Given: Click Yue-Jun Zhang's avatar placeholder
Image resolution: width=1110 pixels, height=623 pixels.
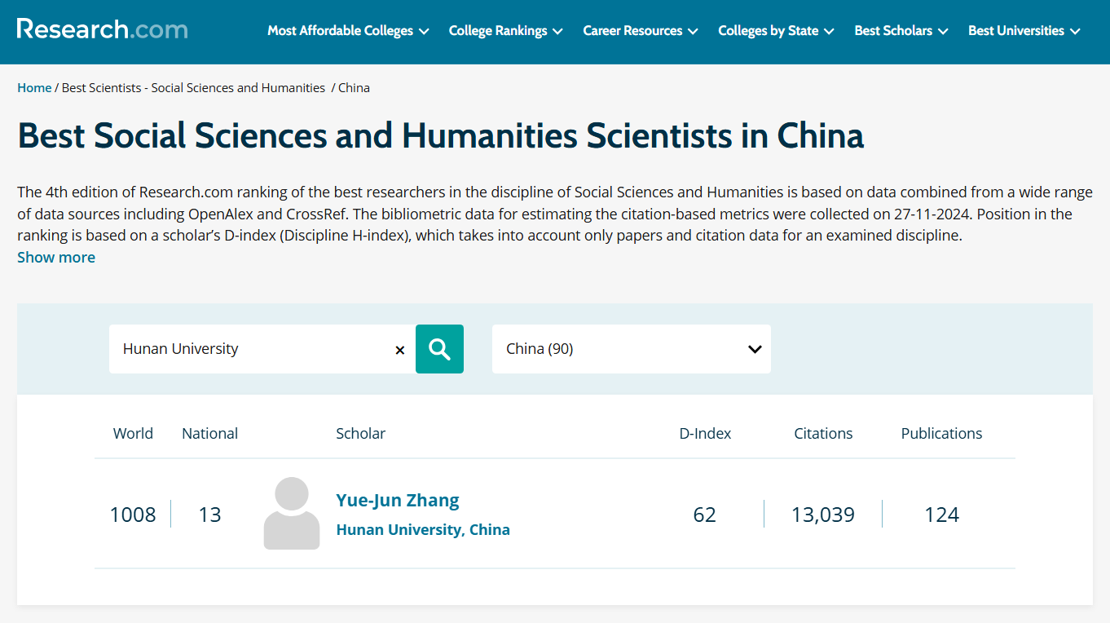Looking at the screenshot, I should (x=292, y=514).
